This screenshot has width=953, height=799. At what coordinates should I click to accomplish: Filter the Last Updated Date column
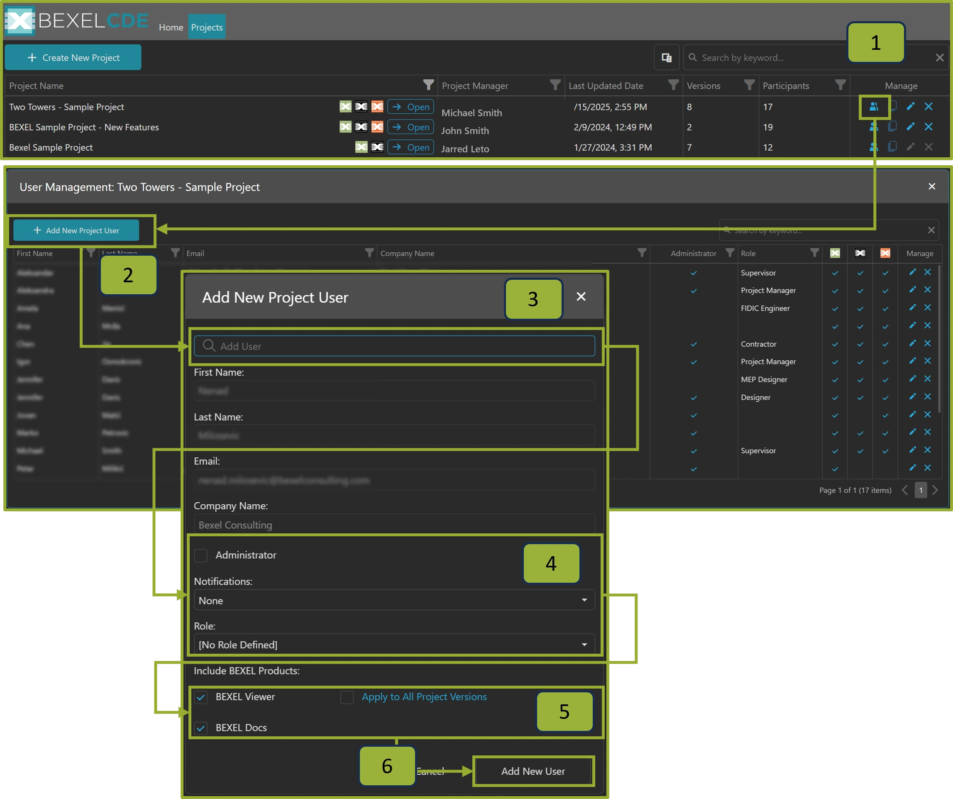click(x=674, y=85)
